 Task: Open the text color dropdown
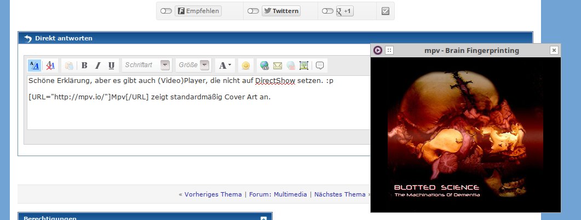(x=225, y=66)
